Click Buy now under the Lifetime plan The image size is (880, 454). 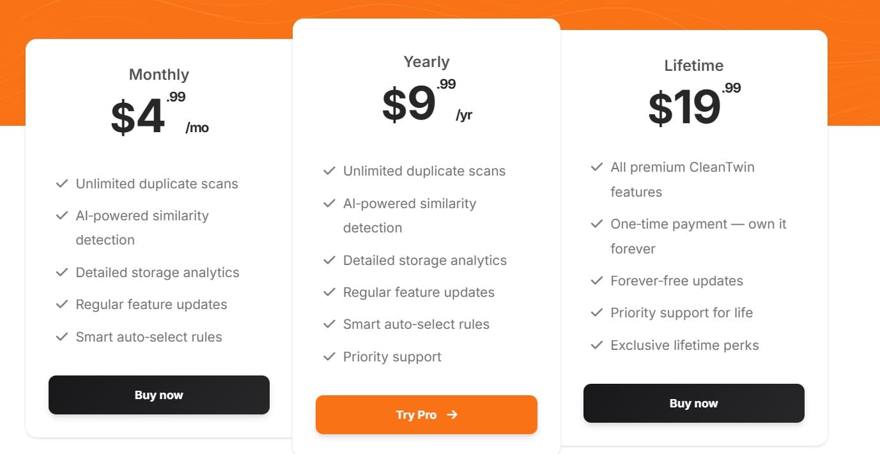tap(693, 403)
